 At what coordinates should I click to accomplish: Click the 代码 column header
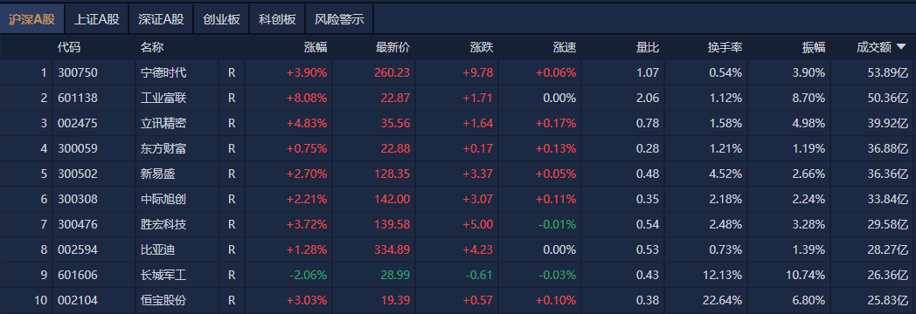point(69,48)
